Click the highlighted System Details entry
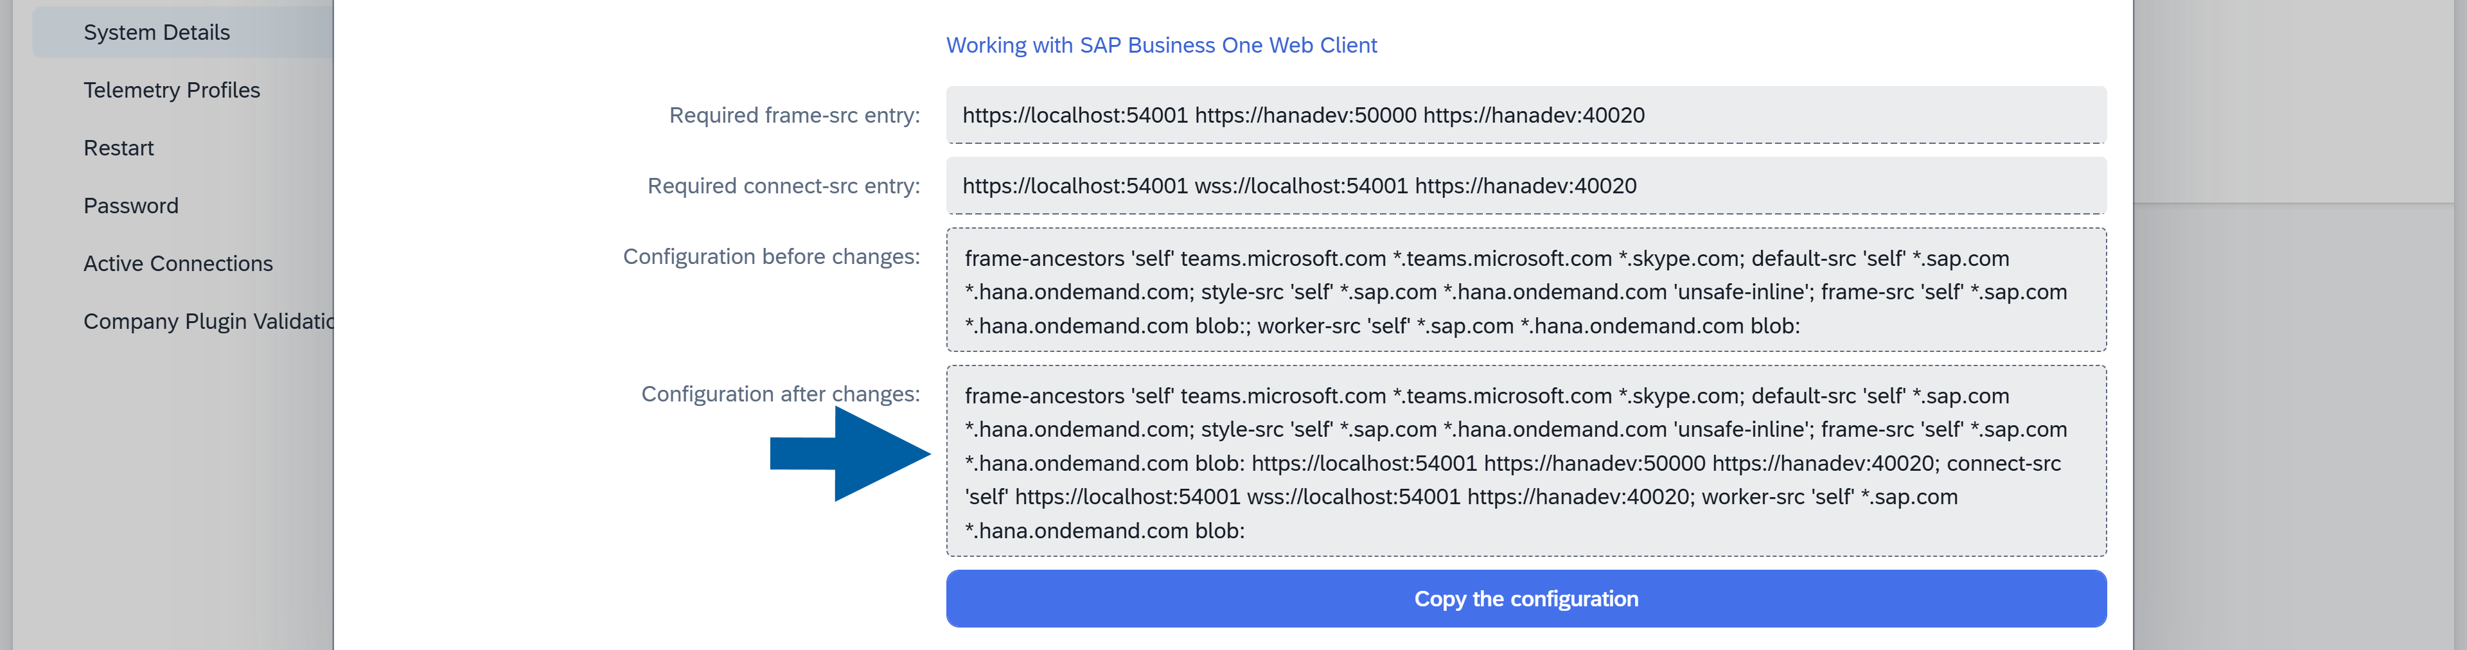Screen dimensions: 2467x650 pos(156,31)
